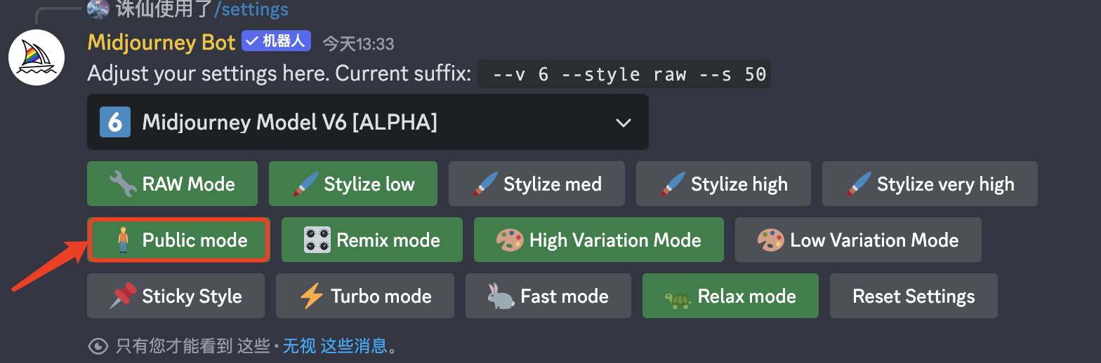
Task: Click Reset Settings button
Action: [914, 296]
